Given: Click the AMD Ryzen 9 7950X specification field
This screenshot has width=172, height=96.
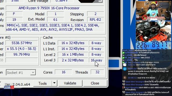Looking at the screenshot, I should (55, 8).
